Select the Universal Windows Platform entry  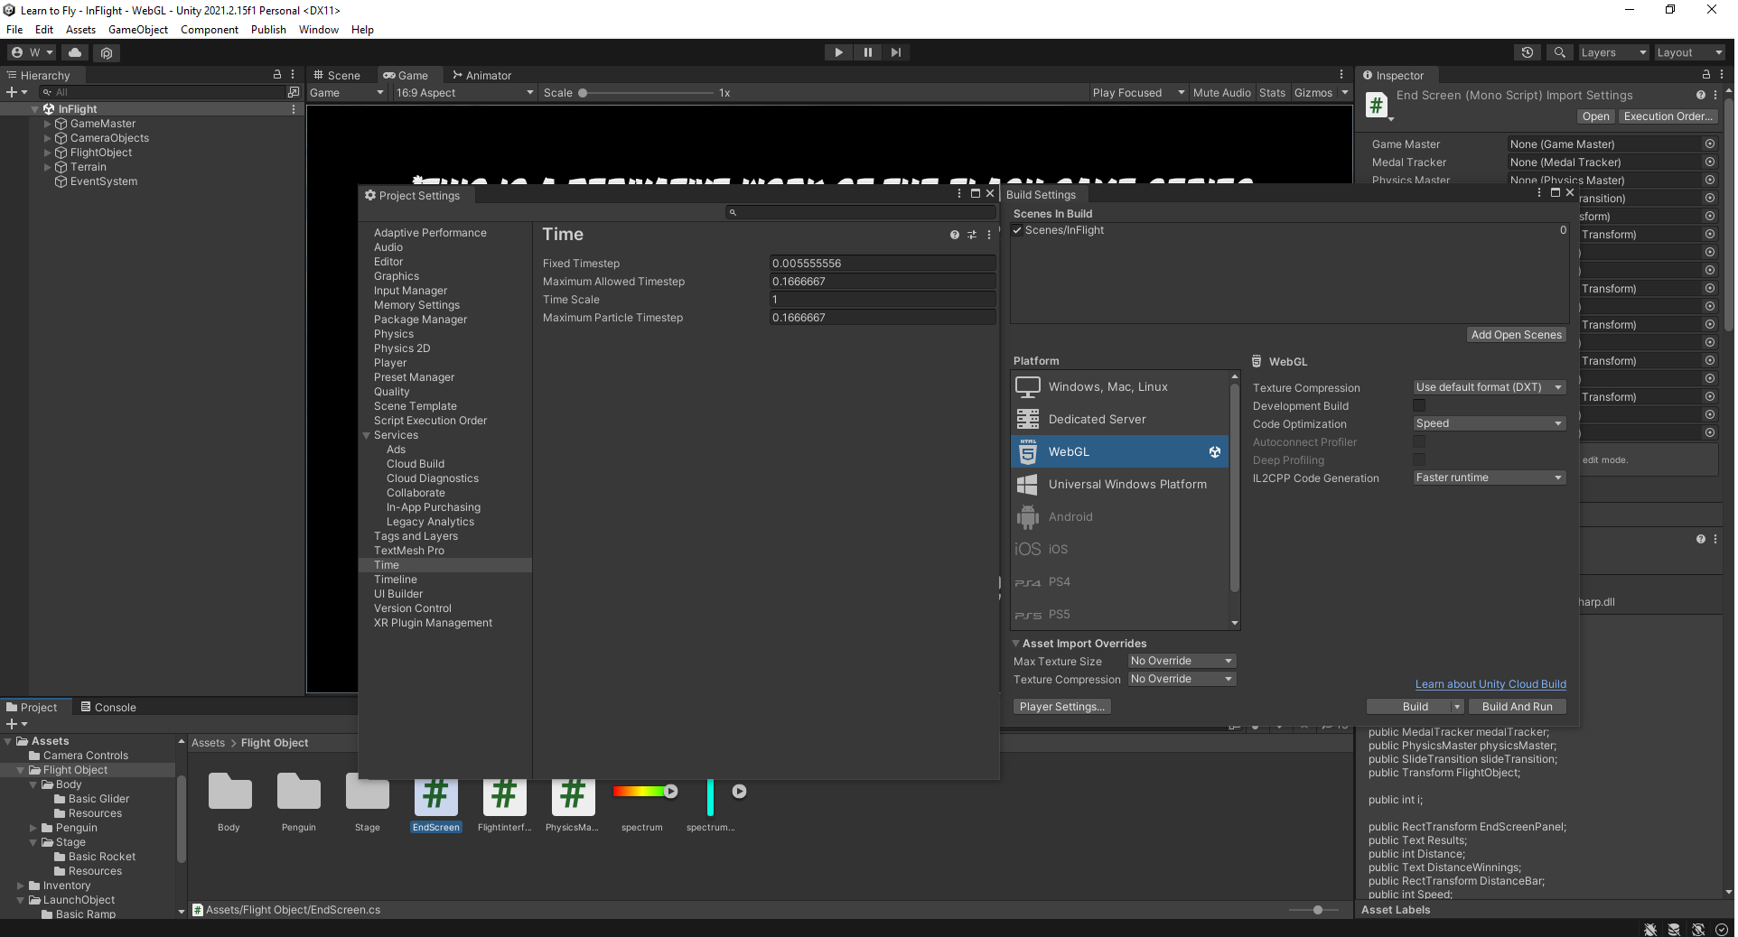pyautogui.click(x=1120, y=485)
